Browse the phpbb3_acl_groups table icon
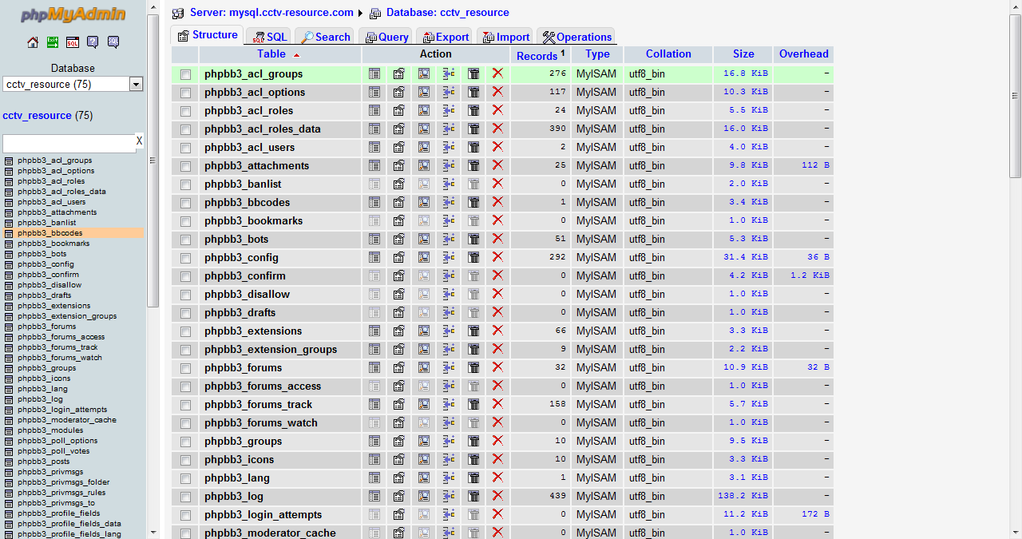The width and height of the screenshot is (1022, 539). (374, 73)
